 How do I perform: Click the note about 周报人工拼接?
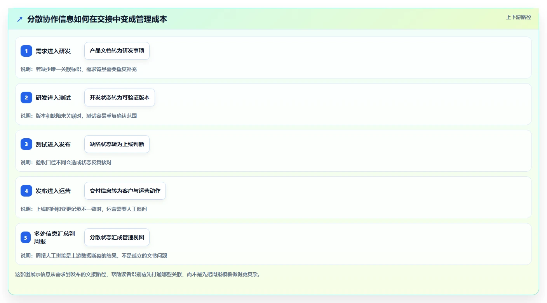click(94, 256)
